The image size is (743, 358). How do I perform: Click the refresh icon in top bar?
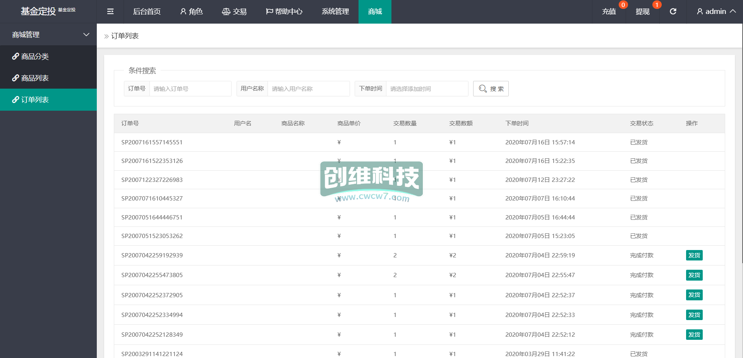673,12
